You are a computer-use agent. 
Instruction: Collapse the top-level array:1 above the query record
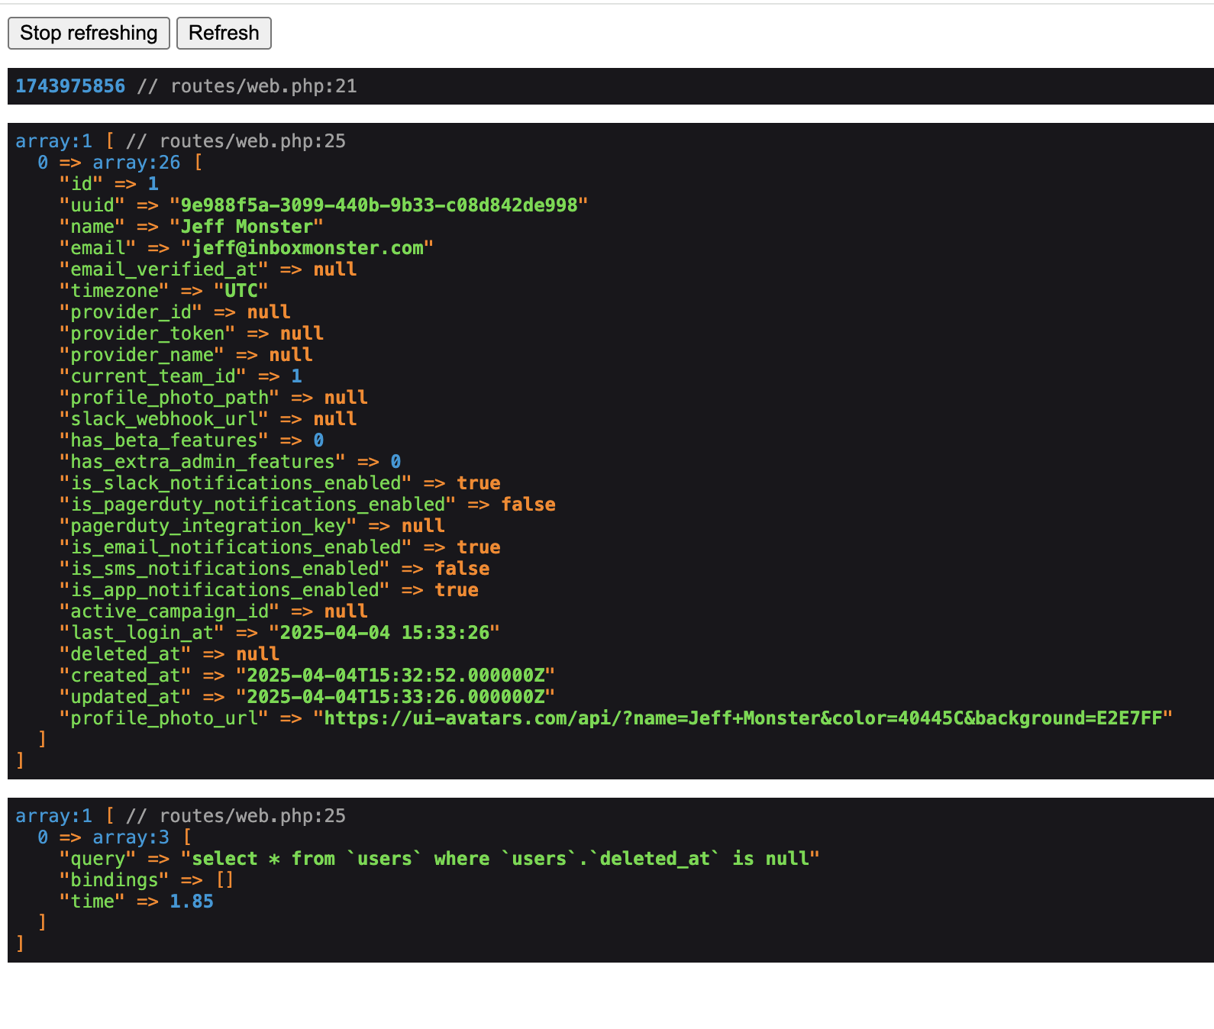click(53, 816)
